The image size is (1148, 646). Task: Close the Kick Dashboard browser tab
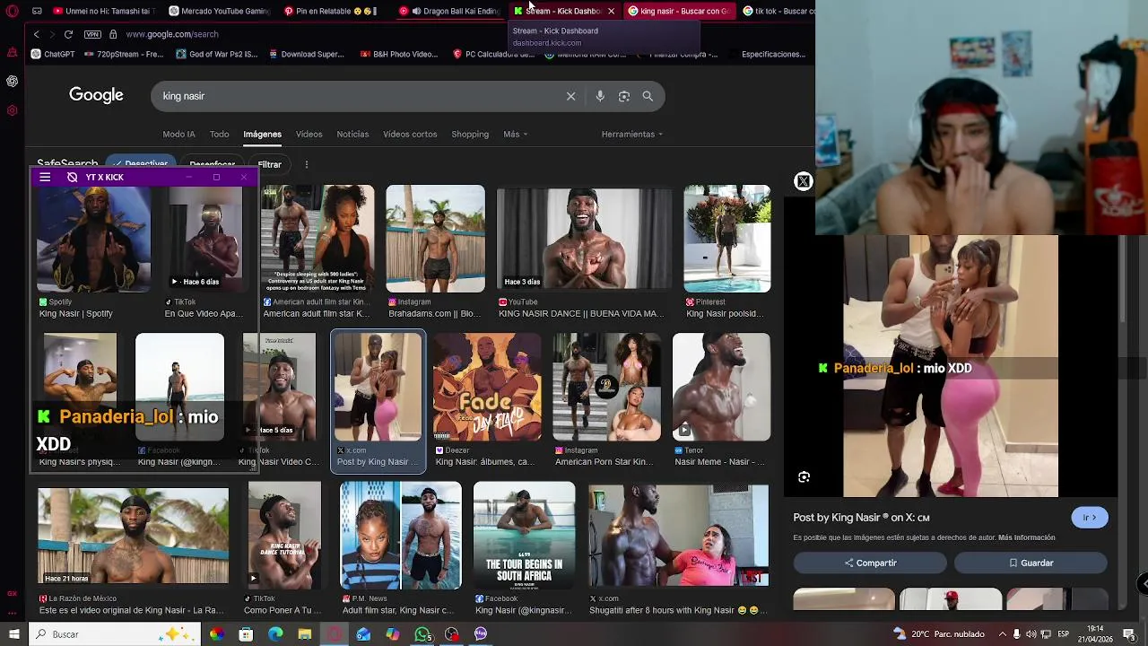[x=611, y=11]
